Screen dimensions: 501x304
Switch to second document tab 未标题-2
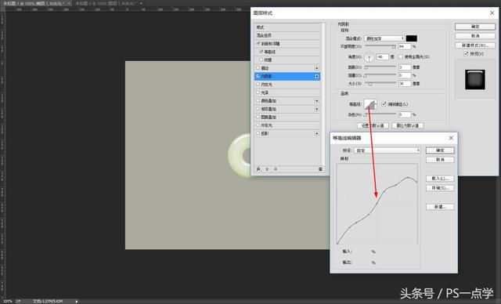tap(107, 3)
